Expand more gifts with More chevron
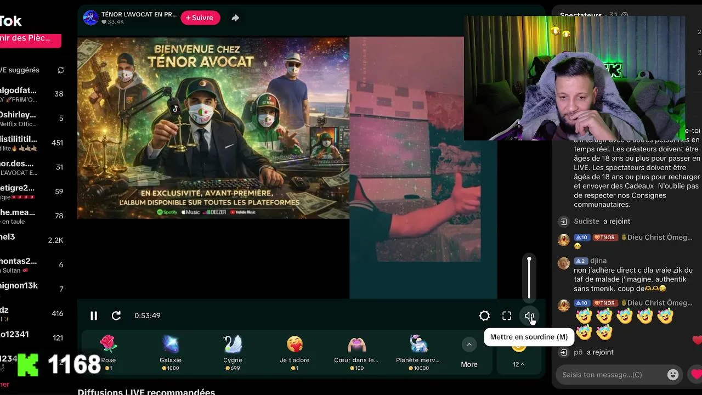 469,345
